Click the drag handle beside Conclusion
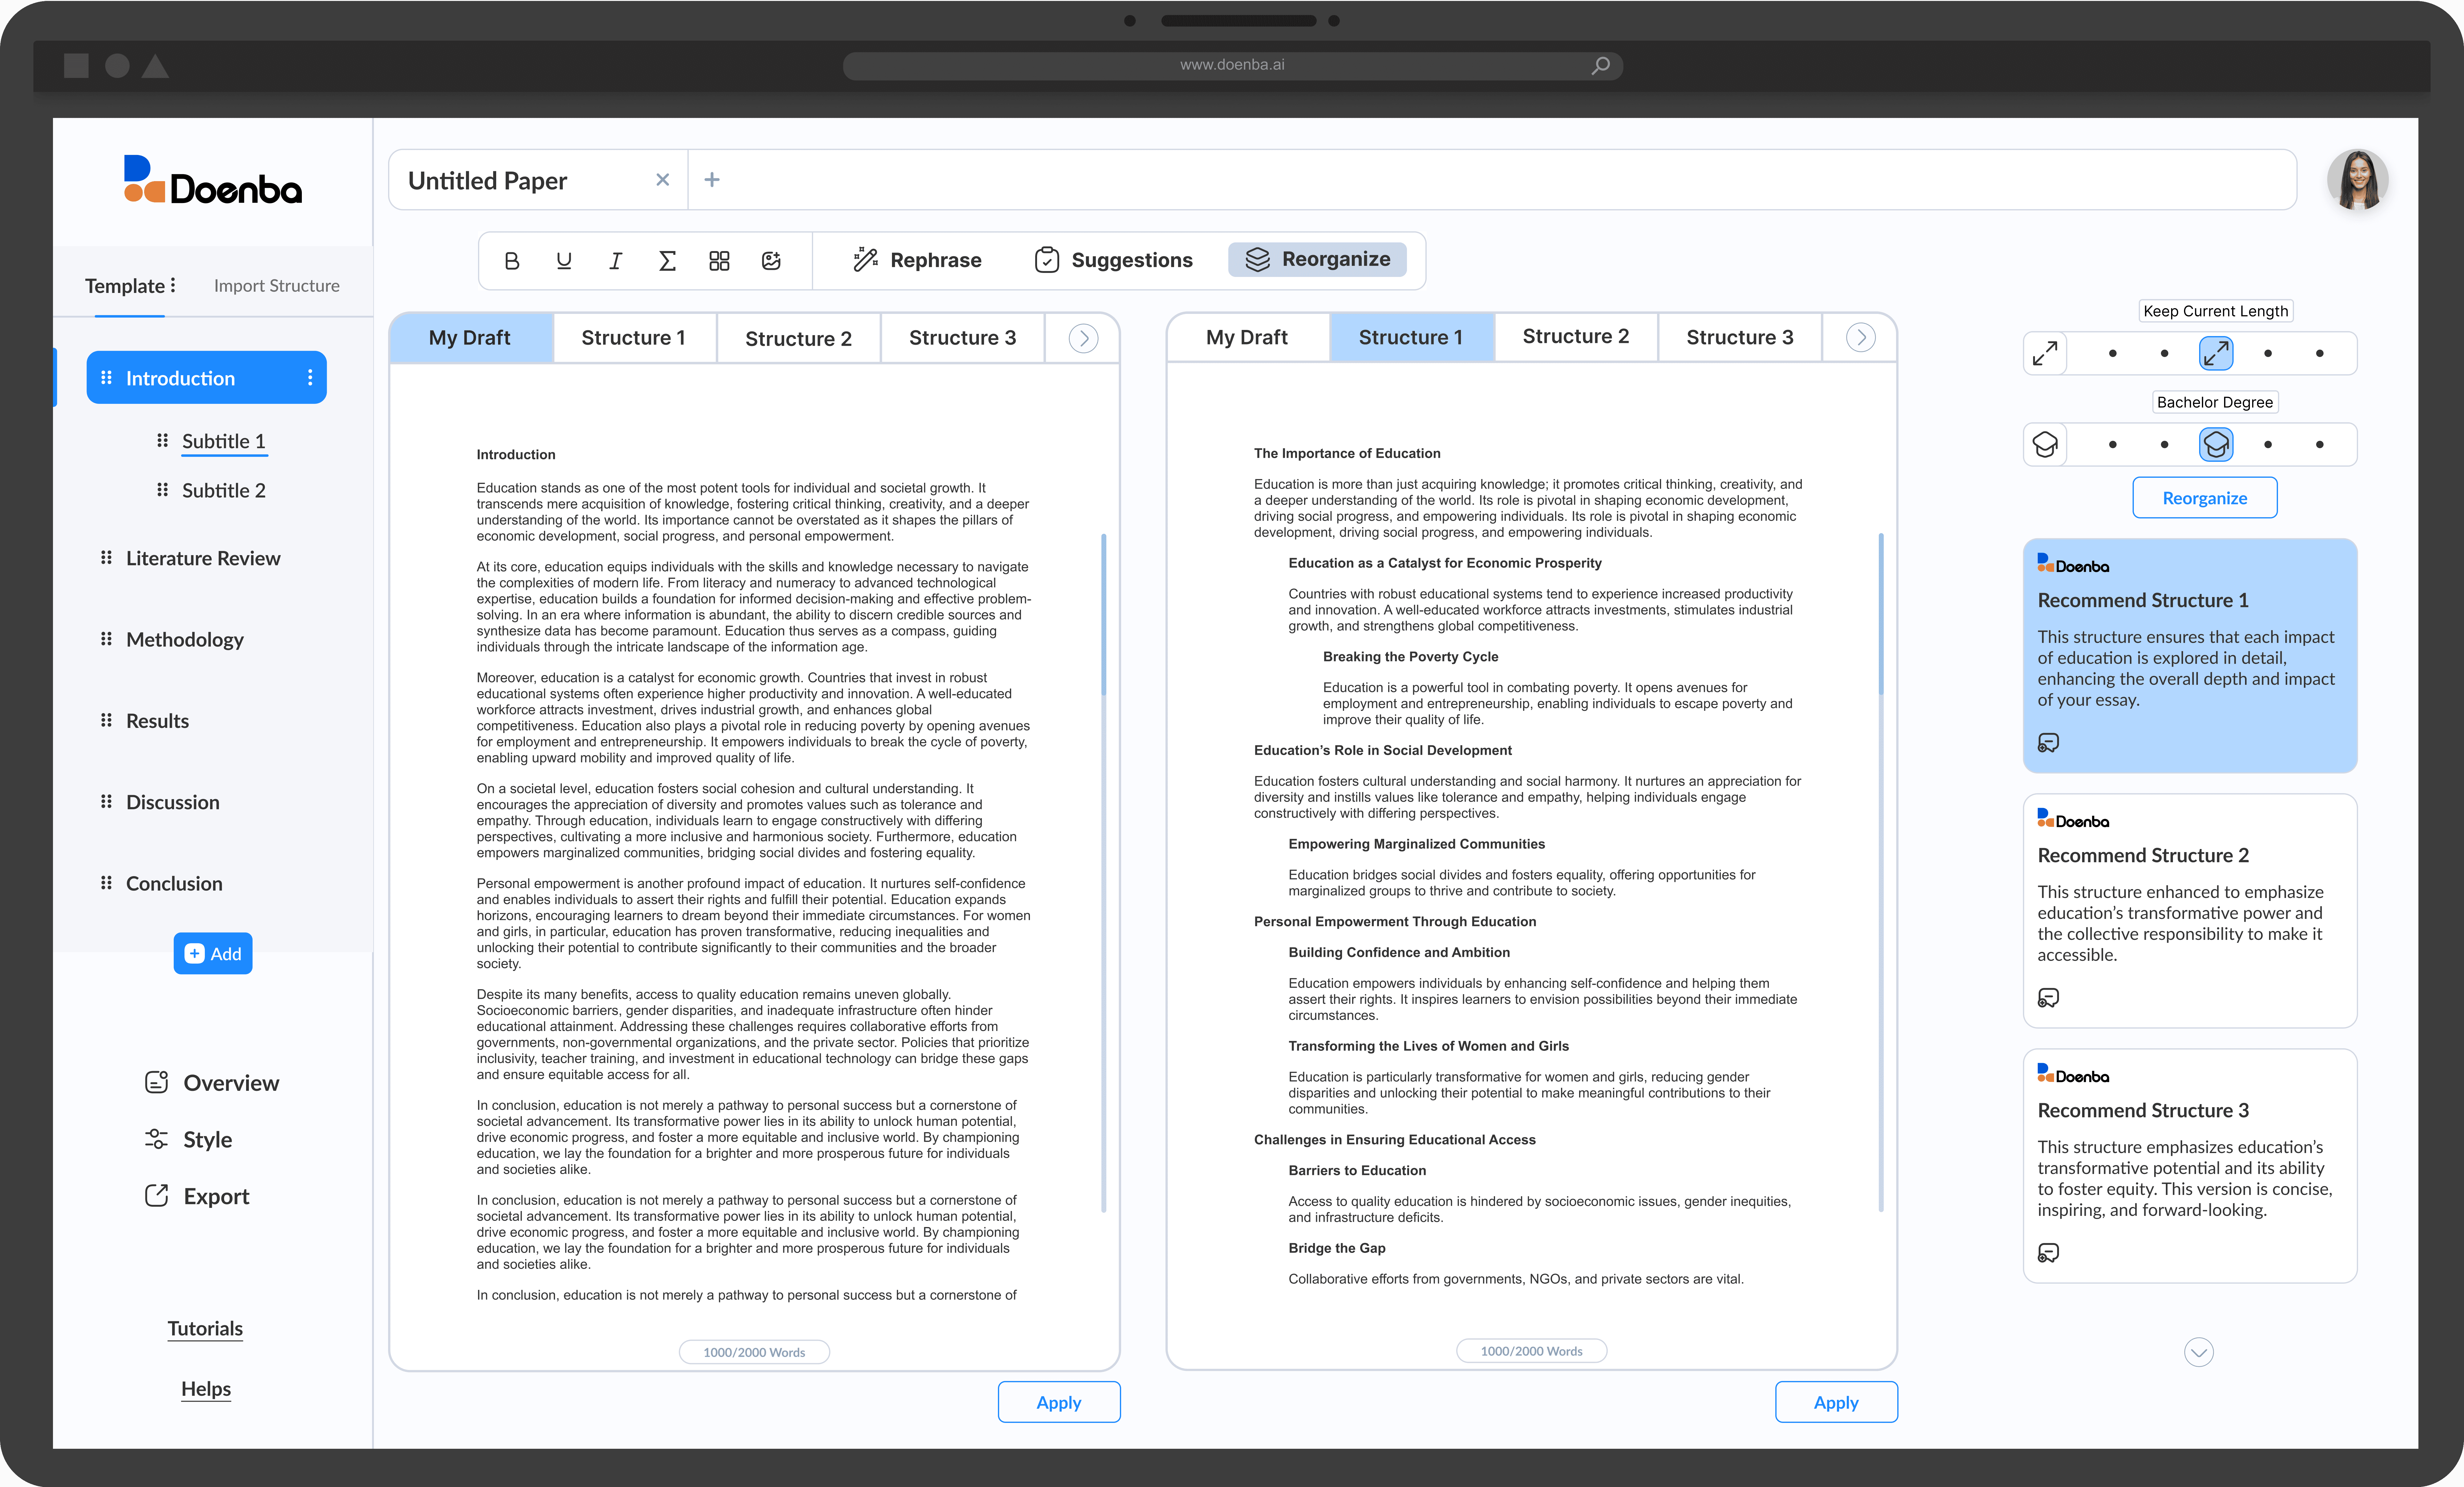The height and width of the screenshot is (1487, 2464). coord(106,883)
